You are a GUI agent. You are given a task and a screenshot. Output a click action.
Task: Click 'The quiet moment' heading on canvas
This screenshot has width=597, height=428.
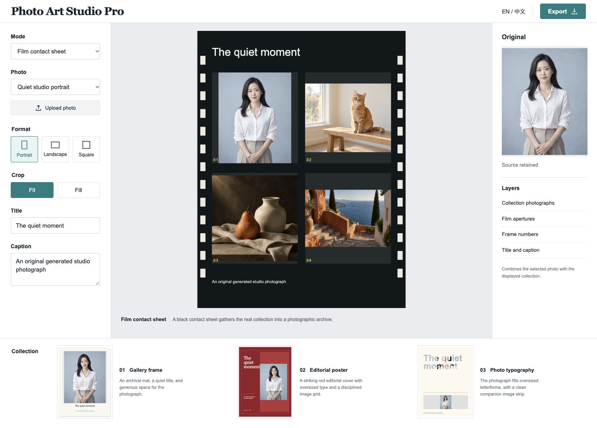click(256, 52)
